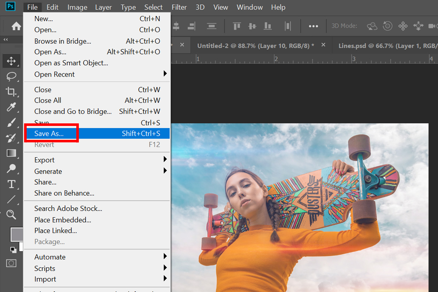The width and height of the screenshot is (438, 292).
Task: Collapse toolbar using double-arrow handle
Action: 6,39
